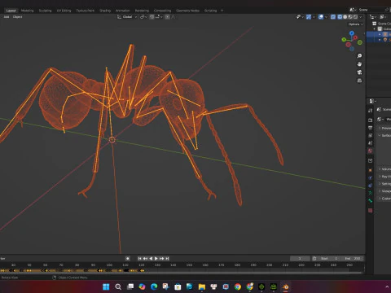This screenshot has height=293, width=391.
Task: Toggle snapping magnet in viewport header
Action: coord(152,17)
